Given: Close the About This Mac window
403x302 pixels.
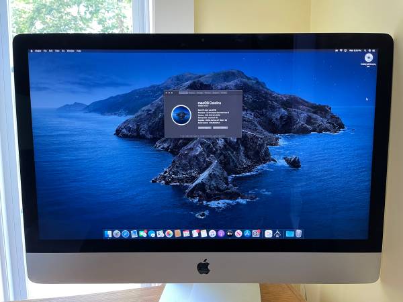Looking at the screenshot, I should (167, 93).
